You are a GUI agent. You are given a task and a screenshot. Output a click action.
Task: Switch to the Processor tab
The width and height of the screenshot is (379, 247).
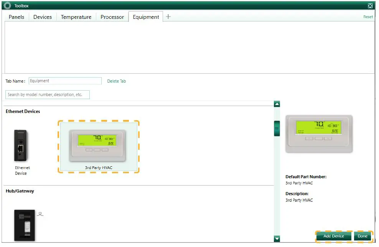[x=112, y=17]
